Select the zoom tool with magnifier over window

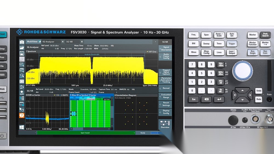click(x=22, y=65)
